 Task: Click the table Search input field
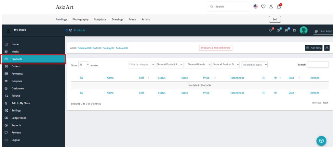318,65
